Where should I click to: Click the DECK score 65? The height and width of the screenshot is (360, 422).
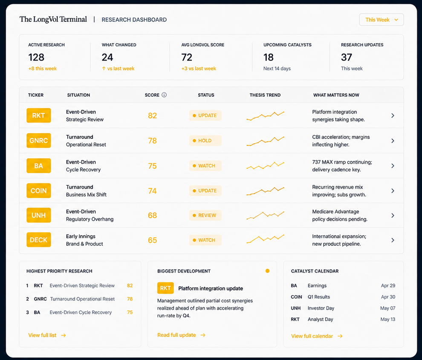point(152,240)
